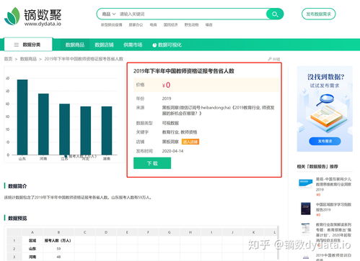Click the 首页 breadcrumb link
Screen dimensions: 360x261
click(x=8, y=59)
